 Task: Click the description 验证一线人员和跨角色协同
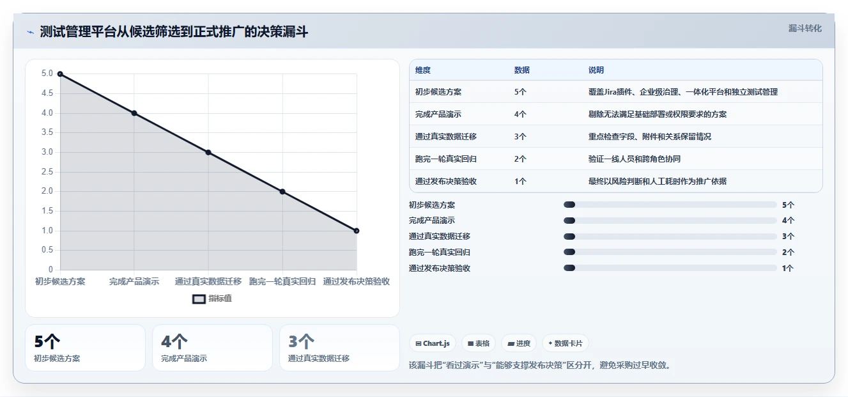coord(635,159)
